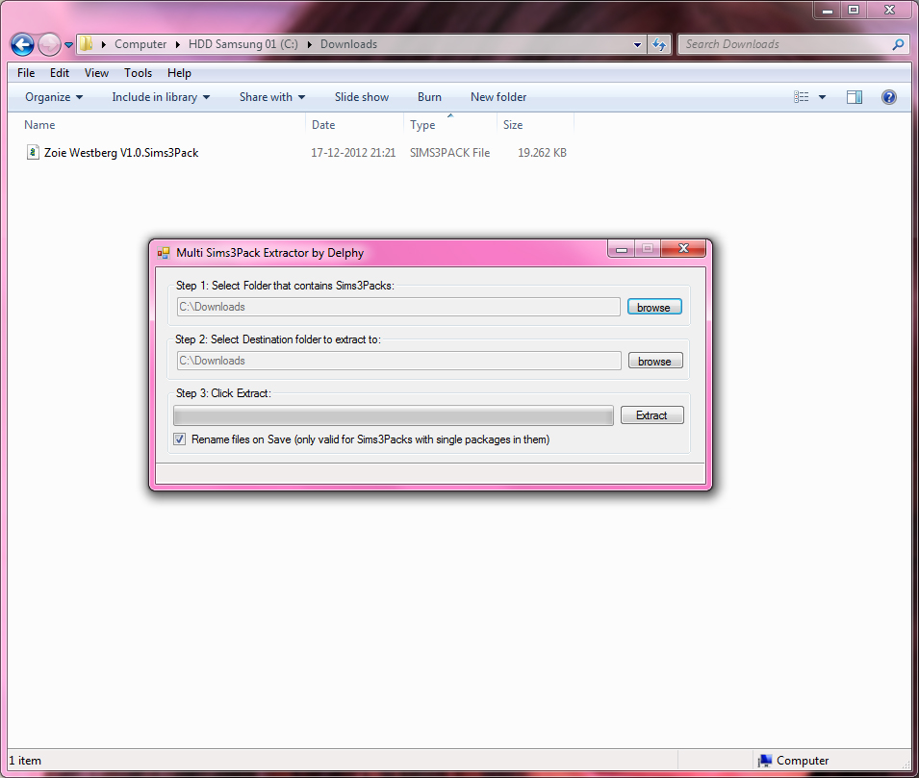Image resolution: width=919 pixels, height=778 pixels.
Task: Minimize the Explorer window
Action: [x=827, y=10]
